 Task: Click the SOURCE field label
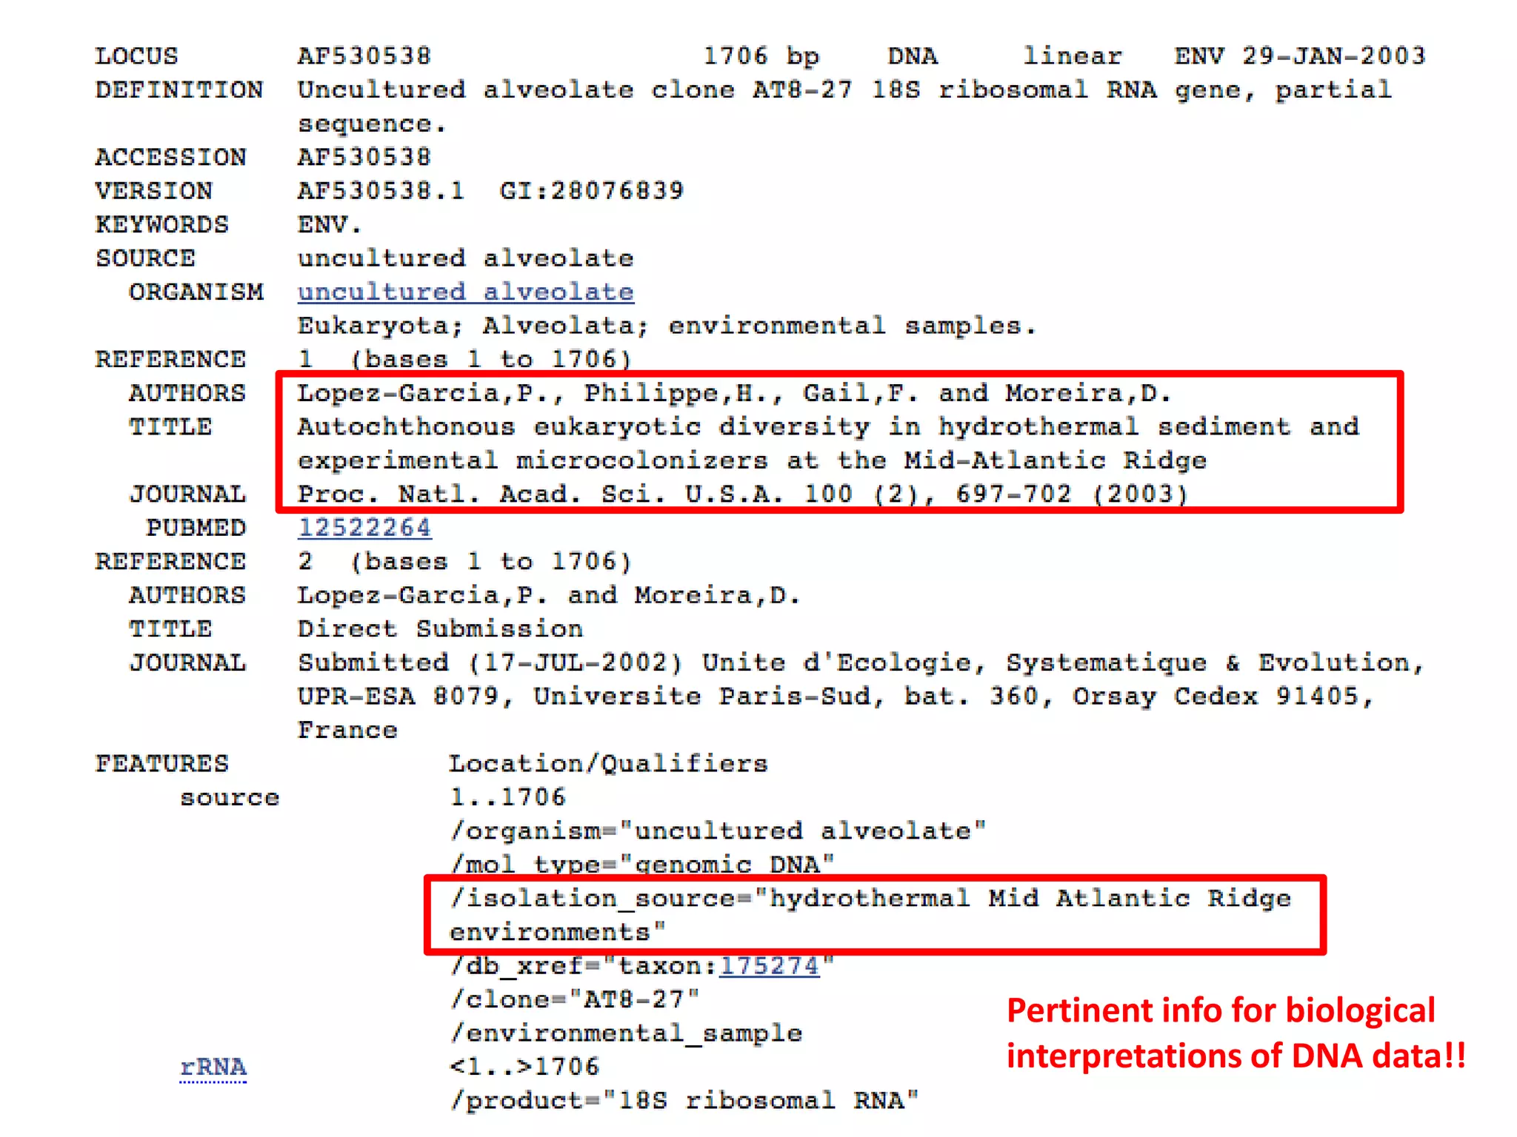tap(145, 258)
